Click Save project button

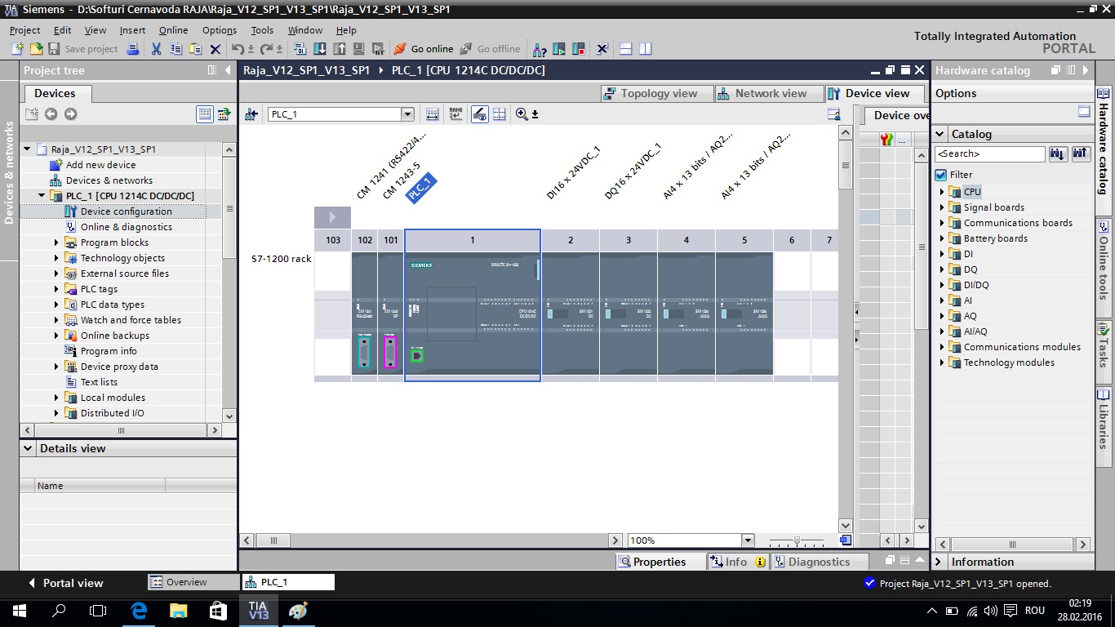point(83,49)
